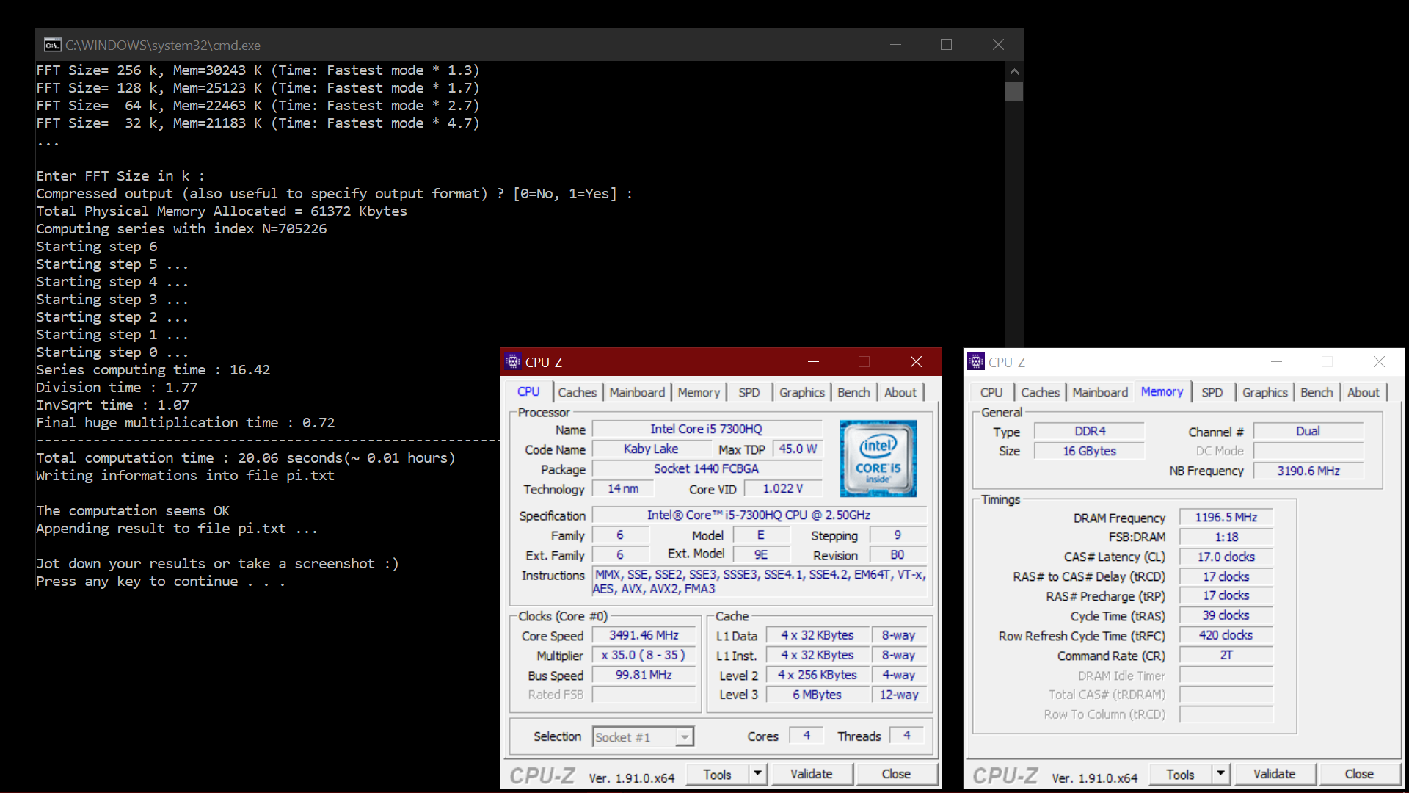Click the Max TDP value 45.0 W
Screen dimensions: 1409x793
tap(798, 449)
